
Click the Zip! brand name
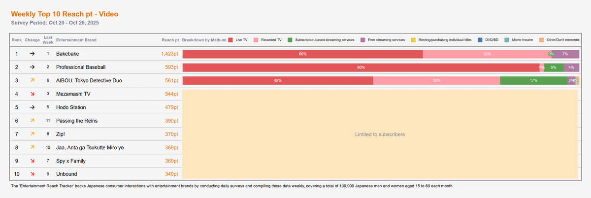pyautogui.click(x=62, y=134)
